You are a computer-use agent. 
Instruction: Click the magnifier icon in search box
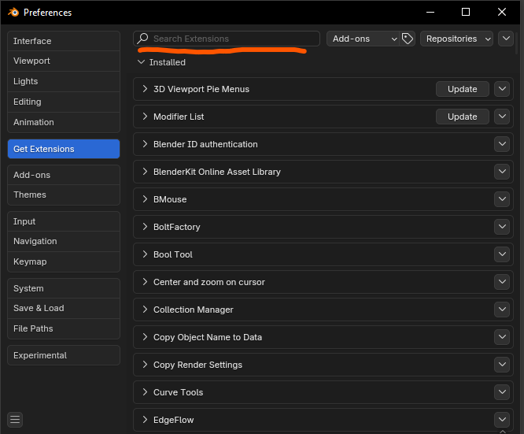pos(142,38)
